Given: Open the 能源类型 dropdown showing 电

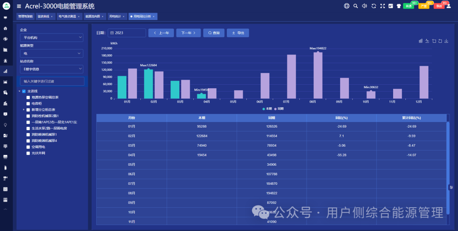Looking at the screenshot, I should tap(51, 53).
